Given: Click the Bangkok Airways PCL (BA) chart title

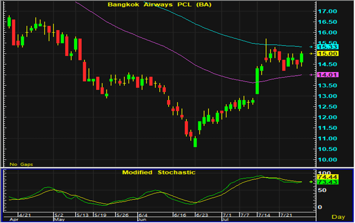Looking at the screenshot, I should 159,5.
